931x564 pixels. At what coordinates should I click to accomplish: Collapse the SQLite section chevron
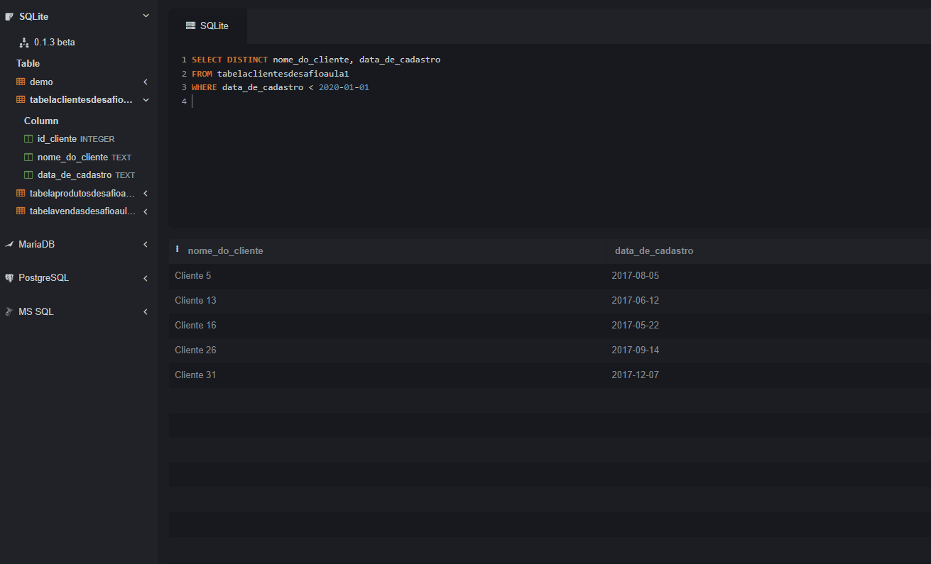click(x=146, y=16)
